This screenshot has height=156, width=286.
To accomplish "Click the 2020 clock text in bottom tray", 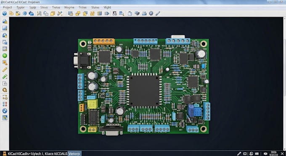I will (274, 153).
